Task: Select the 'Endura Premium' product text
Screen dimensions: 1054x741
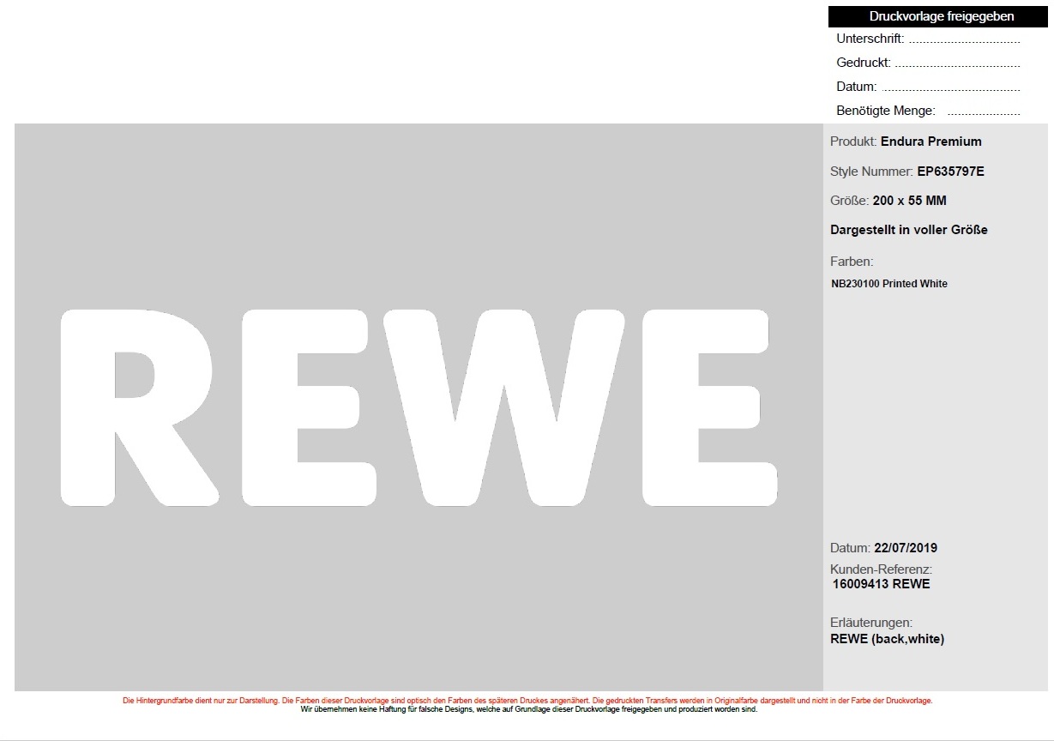Action: [x=931, y=142]
